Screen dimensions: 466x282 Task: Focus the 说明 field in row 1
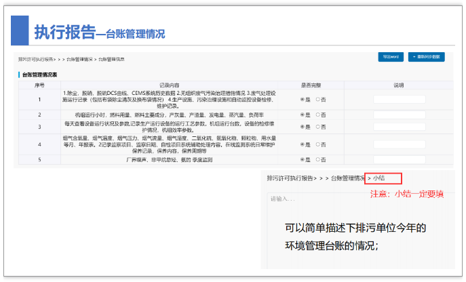click(x=399, y=99)
